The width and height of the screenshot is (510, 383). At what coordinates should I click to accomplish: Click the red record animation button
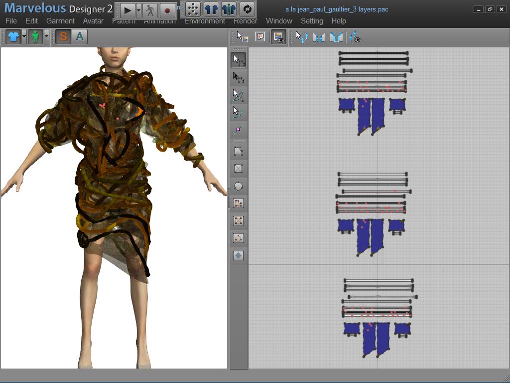(x=167, y=9)
